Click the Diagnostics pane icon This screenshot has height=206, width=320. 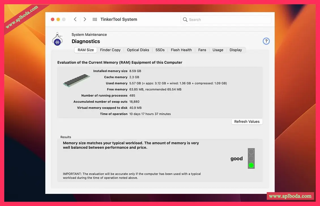[x=57, y=39]
